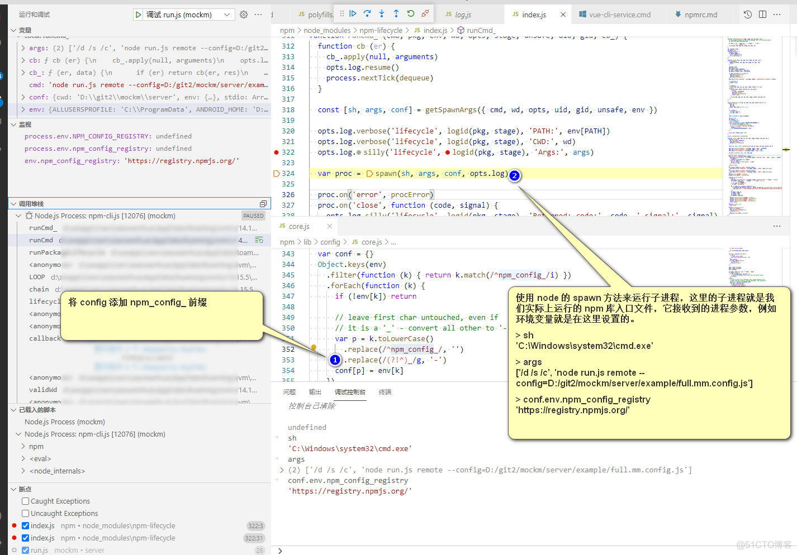
Task: Toggle Uncaught Exceptions checkbox
Action: click(25, 514)
